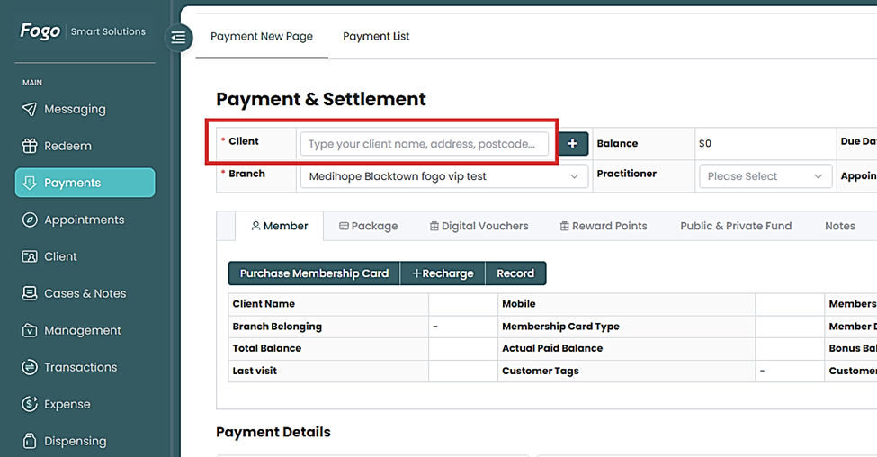Click the Record button

point(515,273)
